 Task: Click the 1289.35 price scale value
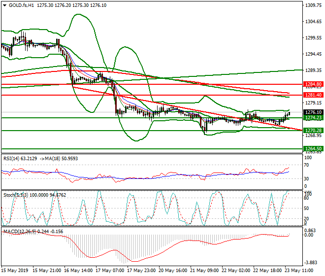314,70
